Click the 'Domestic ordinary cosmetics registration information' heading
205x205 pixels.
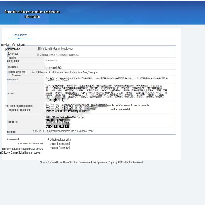pos(32,14)
